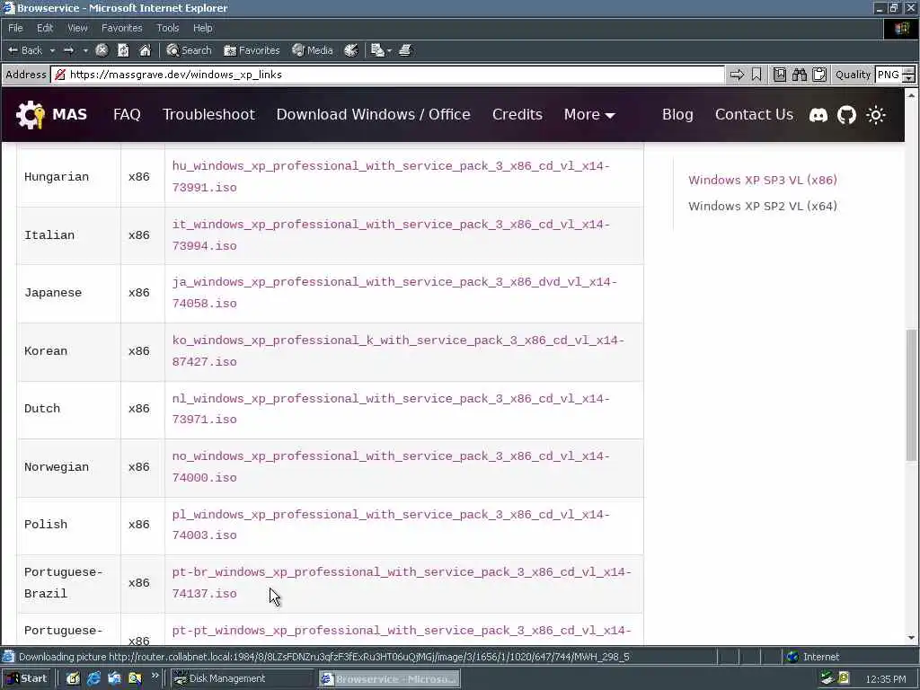
Task: Download the Hungarian XP SP3 ISO link
Action: (x=392, y=177)
